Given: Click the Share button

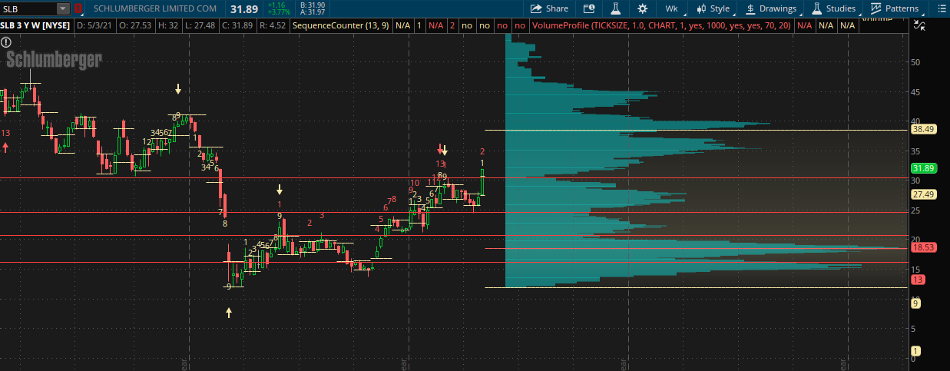Looking at the screenshot, I should click(x=549, y=8).
